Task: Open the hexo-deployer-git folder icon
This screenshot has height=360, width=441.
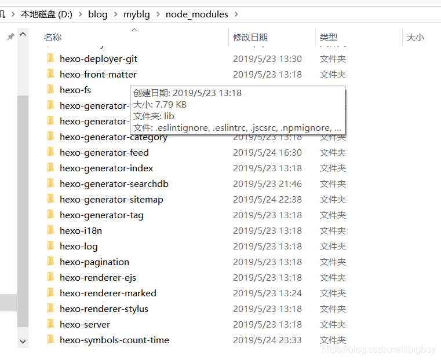Action: click(50, 58)
